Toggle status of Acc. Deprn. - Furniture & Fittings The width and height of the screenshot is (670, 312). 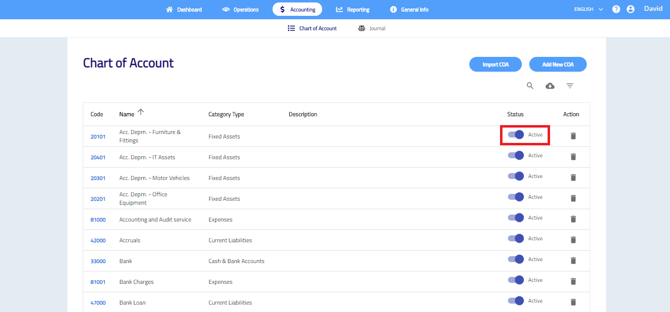[516, 134]
